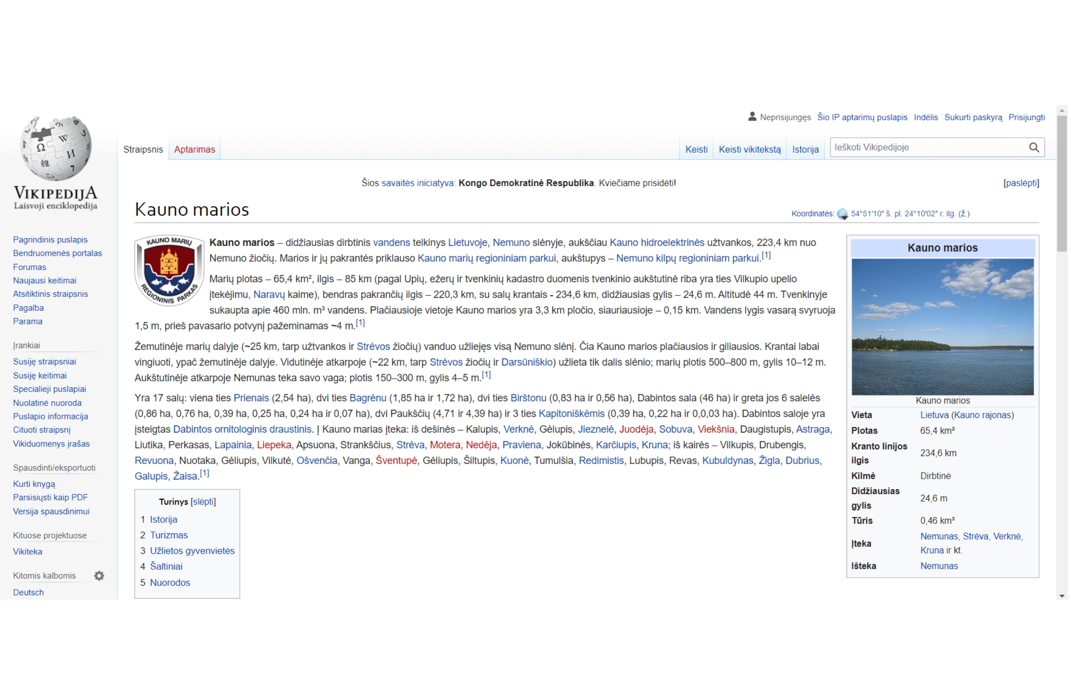1071x691 pixels.
Task: Open the language settings gear icon
Action: coord(99,576)
